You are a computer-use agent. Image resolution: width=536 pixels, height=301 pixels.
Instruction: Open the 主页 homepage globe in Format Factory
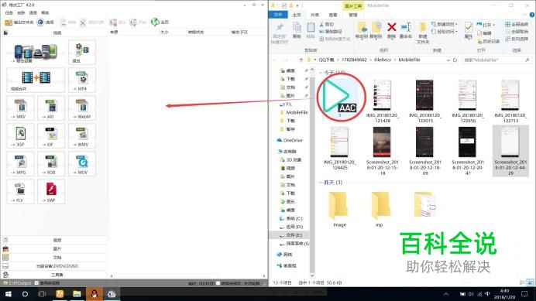160,22
